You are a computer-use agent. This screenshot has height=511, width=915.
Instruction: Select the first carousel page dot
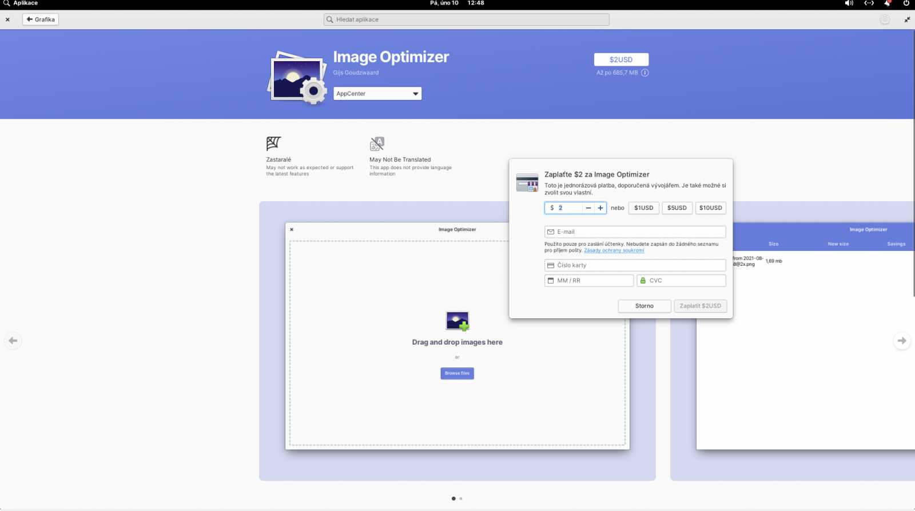coord(453,498)
